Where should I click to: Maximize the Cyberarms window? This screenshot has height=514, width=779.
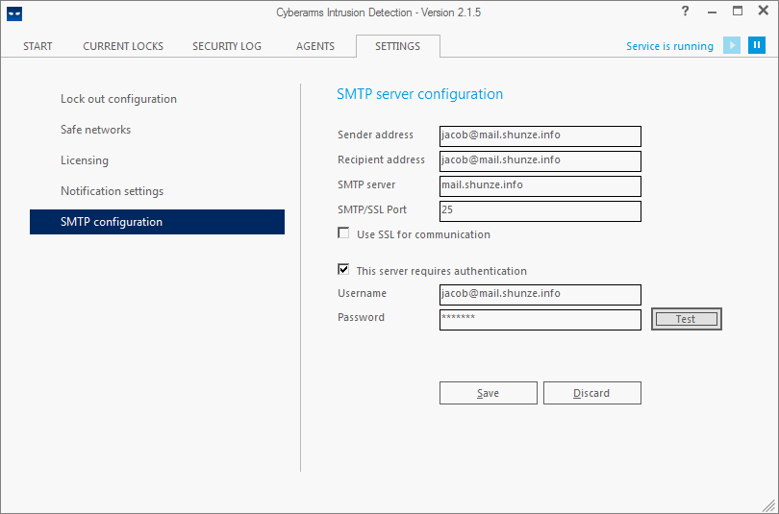click(x=738, y=11)
